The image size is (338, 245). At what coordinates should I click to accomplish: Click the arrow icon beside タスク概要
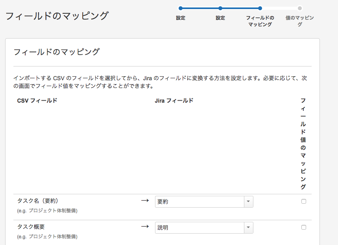tap(145, 227)
